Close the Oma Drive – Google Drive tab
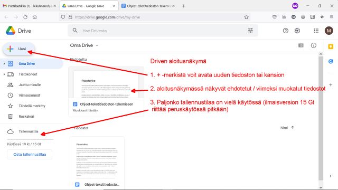Screen dimensions: 338x190 click(114, 6)
